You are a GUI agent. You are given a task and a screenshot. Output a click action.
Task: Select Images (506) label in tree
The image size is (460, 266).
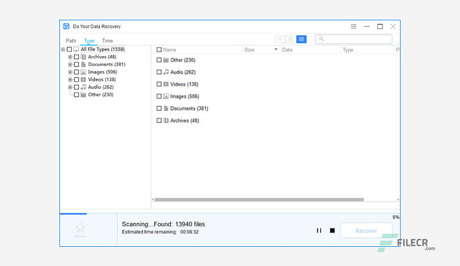[102, 72]
